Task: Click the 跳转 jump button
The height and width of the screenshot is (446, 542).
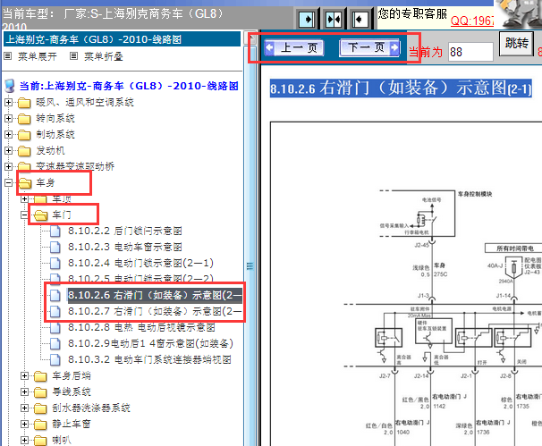Action: click(516, 44)
